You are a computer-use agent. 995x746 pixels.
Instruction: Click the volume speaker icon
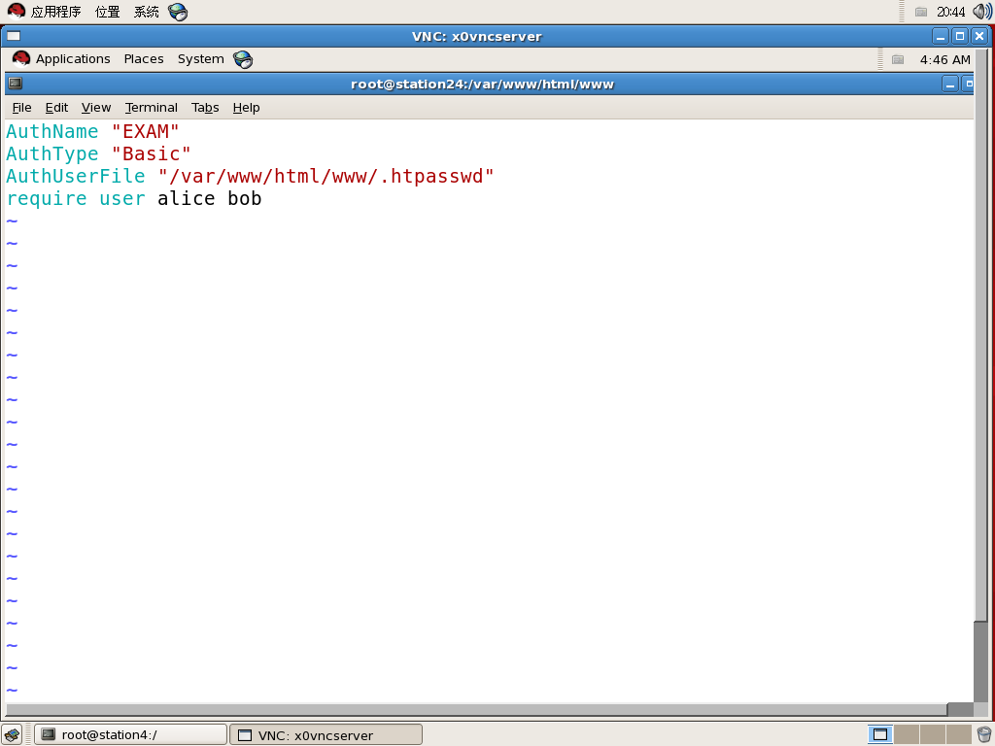coord(982,12)
